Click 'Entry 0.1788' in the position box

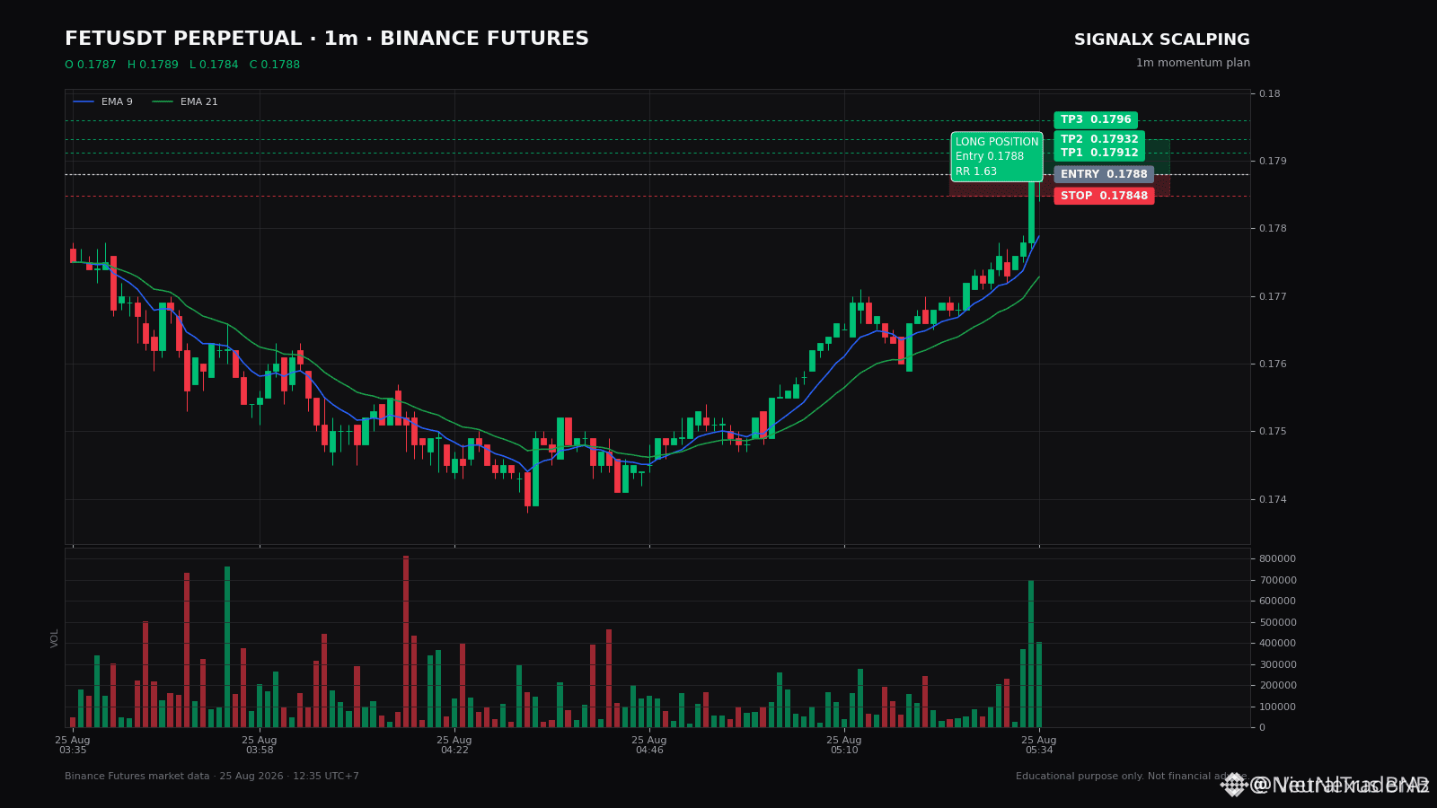990,157
